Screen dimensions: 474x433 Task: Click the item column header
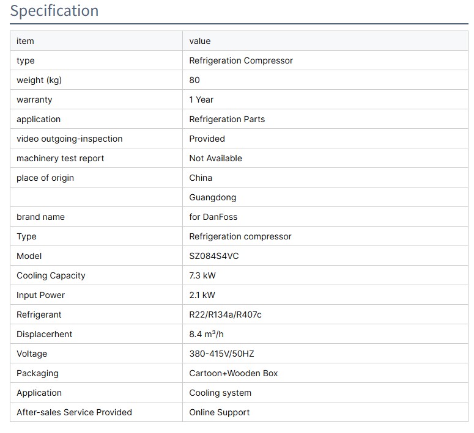click(25, 41)
